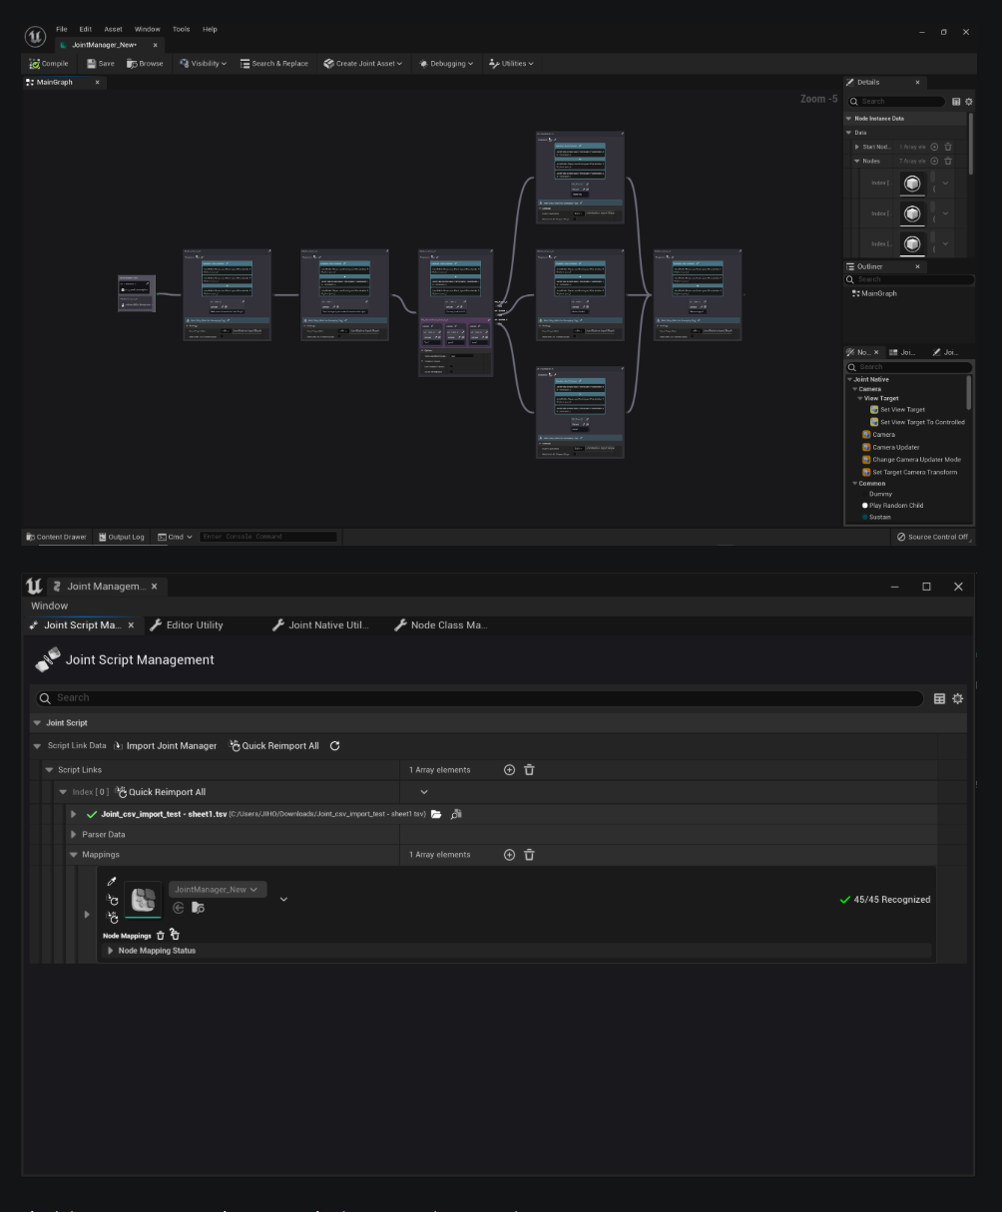
Task: Click the refresh icon beside Quick Reimport All
Action: pyautogui.click(x=335, y=746)
